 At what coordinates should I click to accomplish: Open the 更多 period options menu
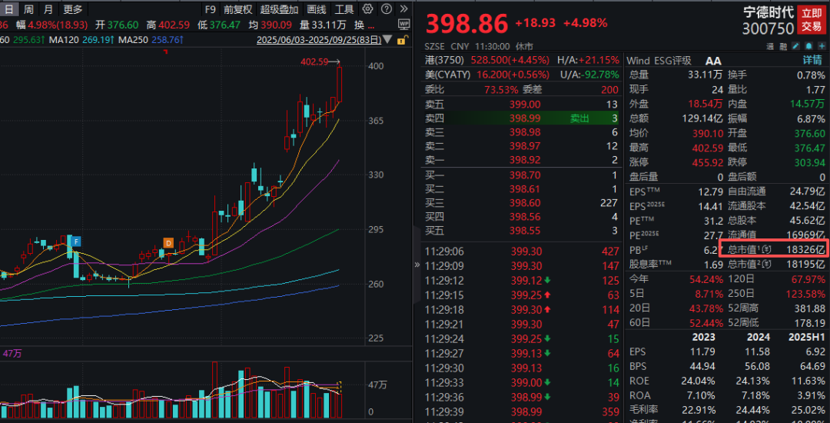(x=72, y=9)
